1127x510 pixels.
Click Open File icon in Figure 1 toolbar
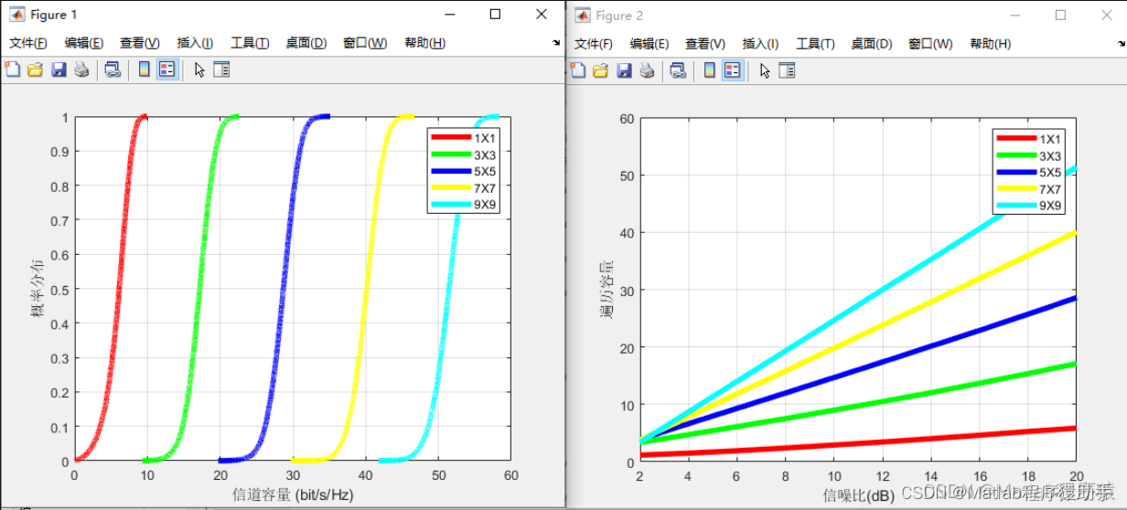pos(36,69)
